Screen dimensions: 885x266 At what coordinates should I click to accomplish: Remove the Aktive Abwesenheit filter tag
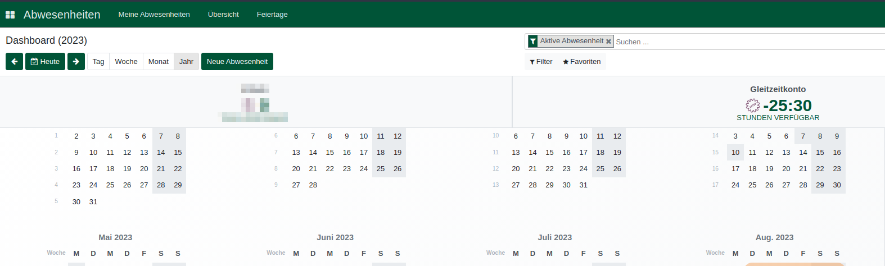(608, 42)
